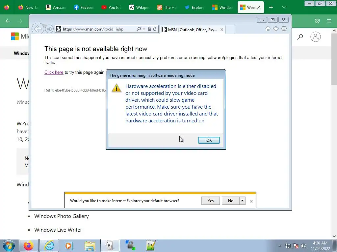Click the network status tray icon
This screenshot has height=252, width=337.
288,246
